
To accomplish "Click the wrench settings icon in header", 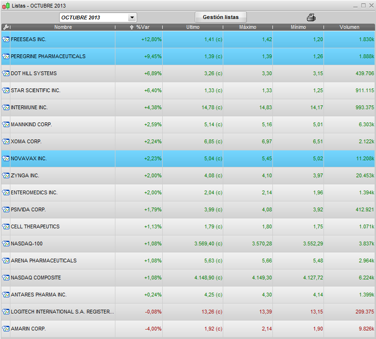I will coord(5,27).
